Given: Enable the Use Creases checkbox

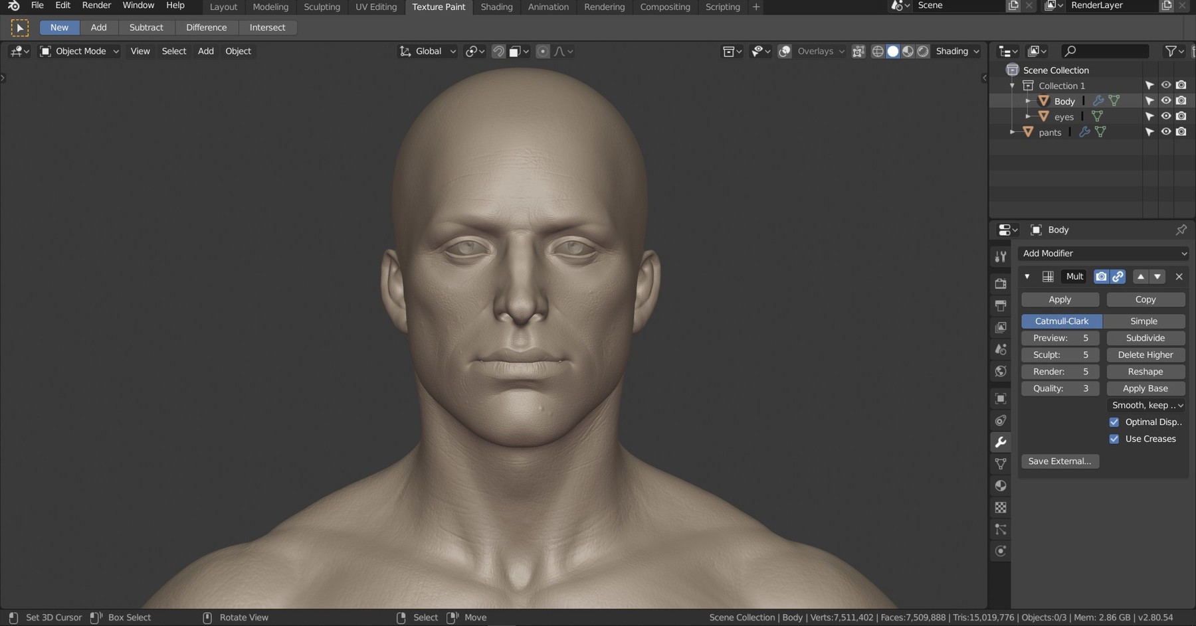Looking at the screenshot, I should click(x=1114, y=439).
